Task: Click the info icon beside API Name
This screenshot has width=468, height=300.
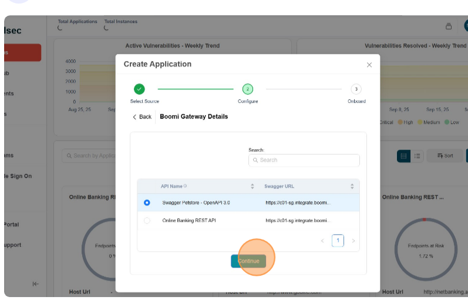Action: point(186,187)
